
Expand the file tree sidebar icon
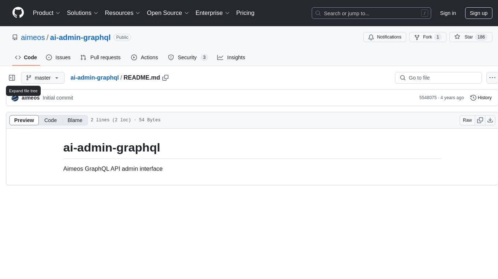[x=12, y=78]
